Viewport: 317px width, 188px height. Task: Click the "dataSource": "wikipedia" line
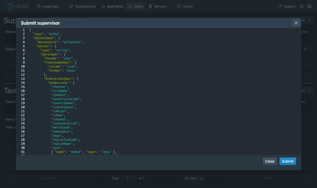[x=60, y=42]
